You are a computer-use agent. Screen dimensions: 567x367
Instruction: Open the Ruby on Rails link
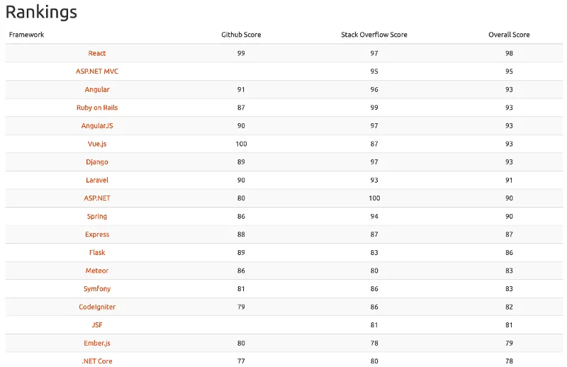tap(97, 108)
